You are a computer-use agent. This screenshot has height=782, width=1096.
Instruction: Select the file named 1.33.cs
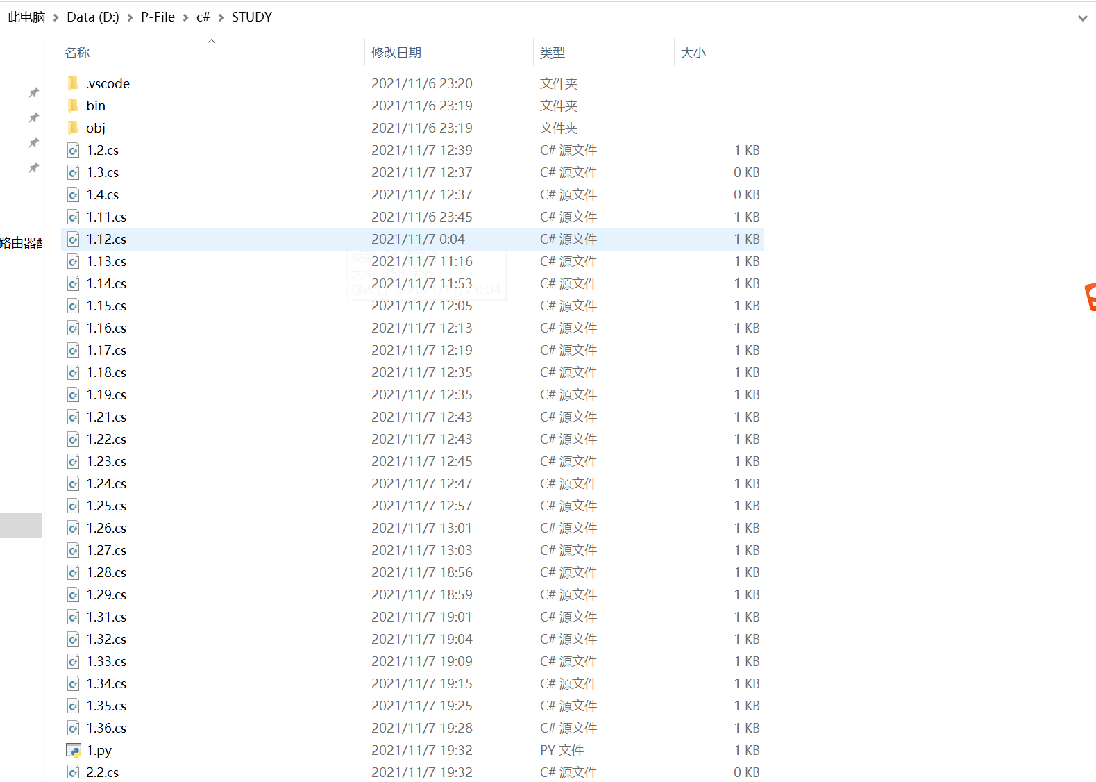pyautogui.click(x=106, y=661)
